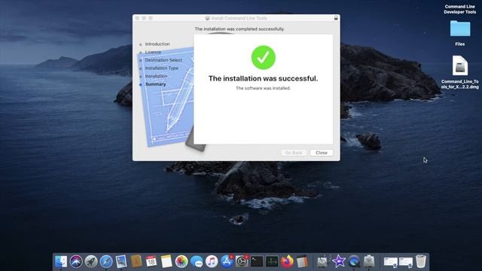Open Contacts brown book icon

click(136, 261)
